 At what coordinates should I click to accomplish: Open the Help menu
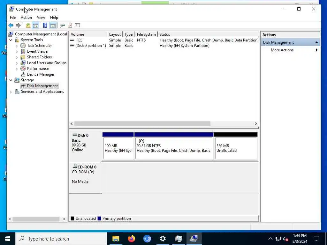point(54,18)
